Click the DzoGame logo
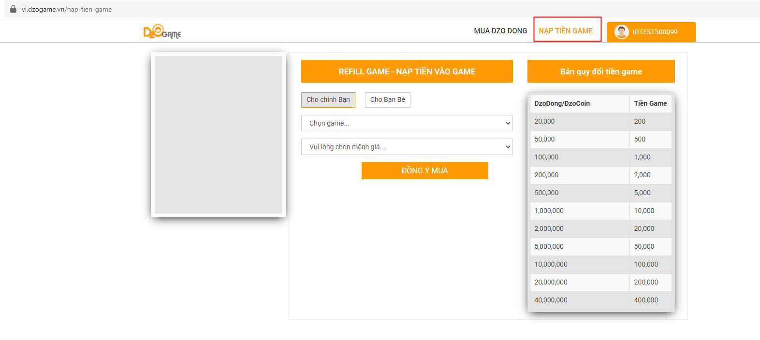Image resolution: width=760 pixels, height=340 pixels. pos(162,32)
